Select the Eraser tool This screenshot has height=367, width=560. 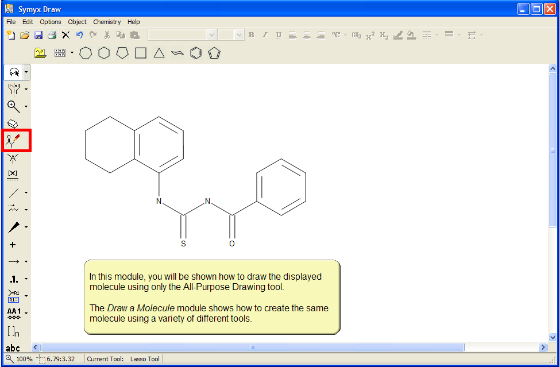tap(13, 123)
